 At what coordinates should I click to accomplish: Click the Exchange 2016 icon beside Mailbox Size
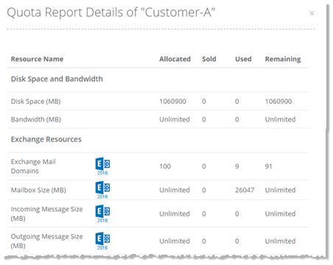pyautogui.click(x=102, y=190)
